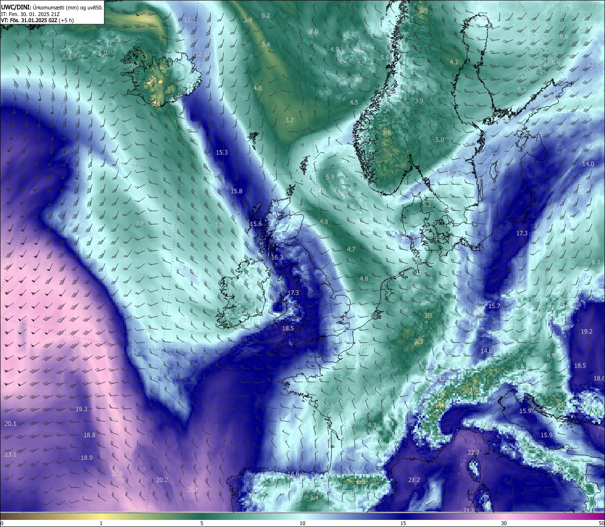Click the 23.1 value at left edge

[x=10, y=454]
